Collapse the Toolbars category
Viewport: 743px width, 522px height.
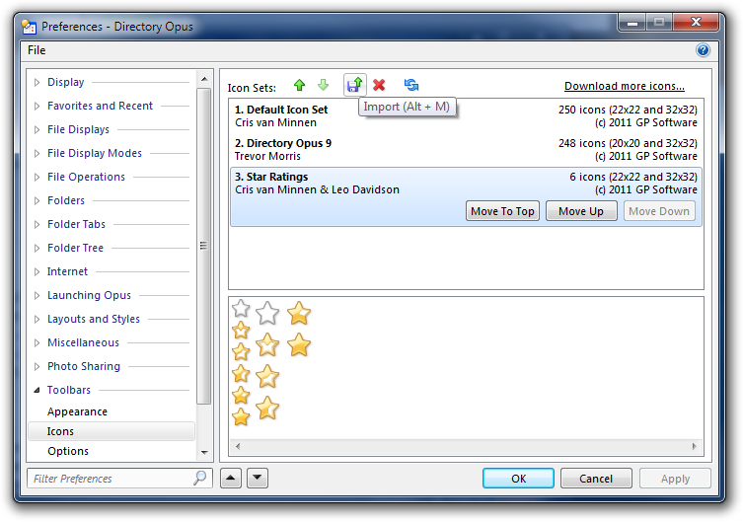[37, 391]
